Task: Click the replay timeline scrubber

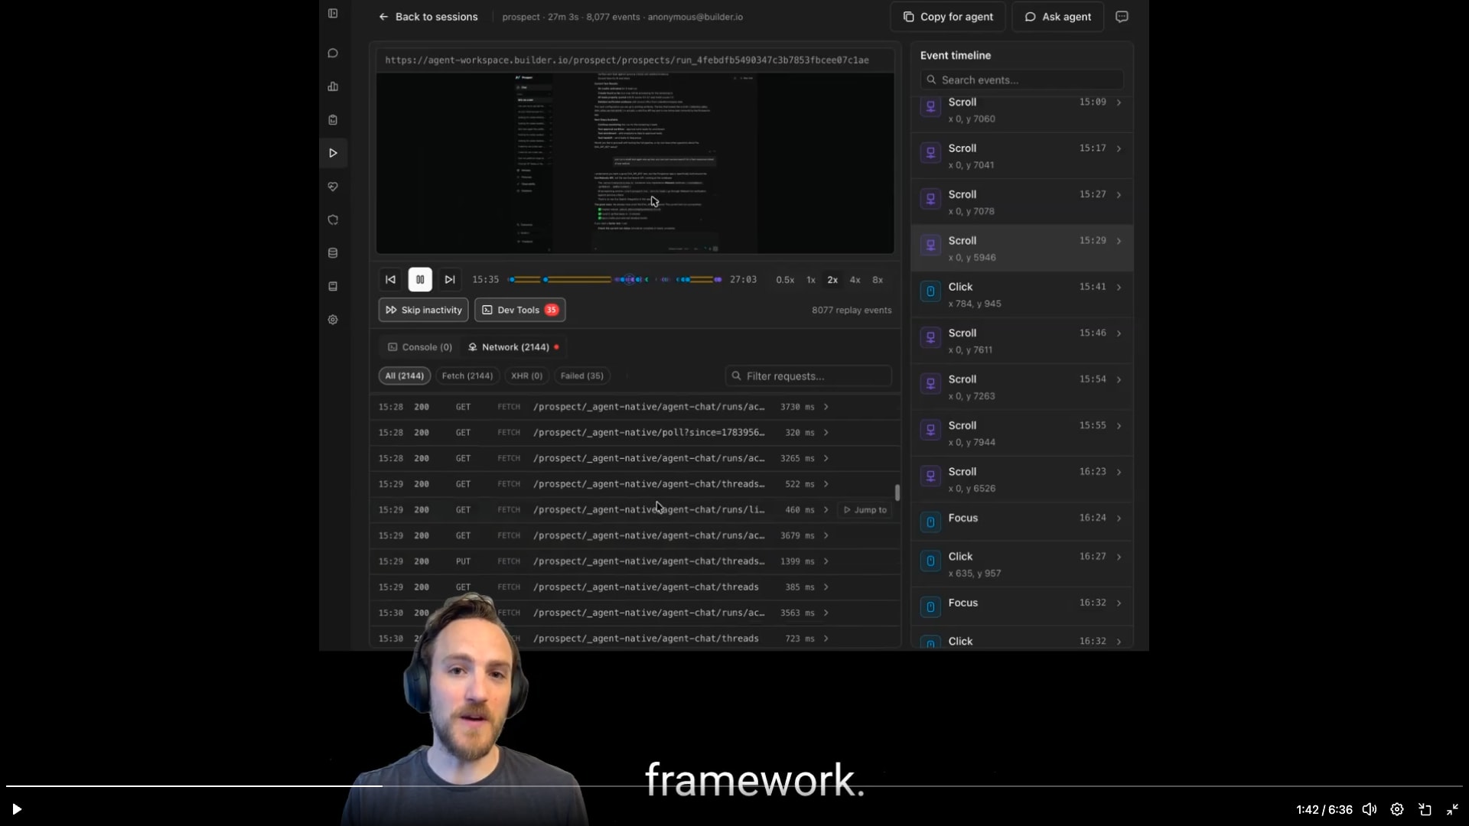Action: point(615,280)
